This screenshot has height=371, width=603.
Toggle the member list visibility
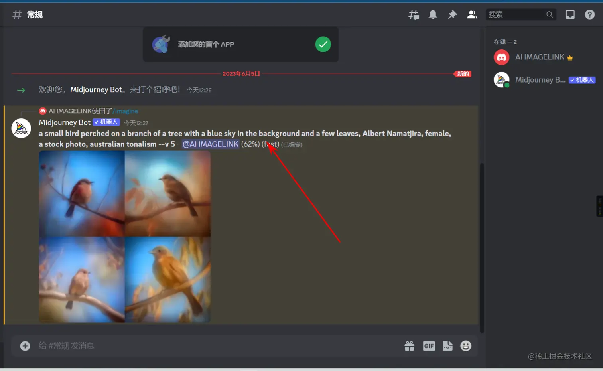[472, 14]
